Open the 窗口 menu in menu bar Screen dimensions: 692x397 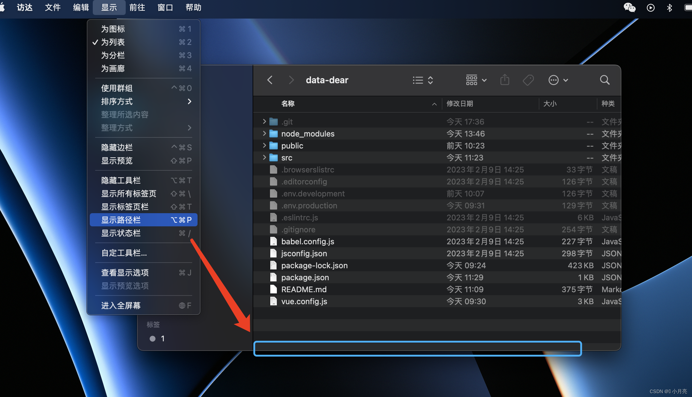(165, 7)
